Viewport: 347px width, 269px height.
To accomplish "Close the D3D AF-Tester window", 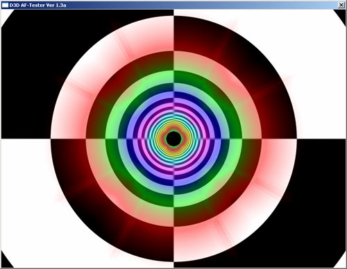I will point(341,5).
